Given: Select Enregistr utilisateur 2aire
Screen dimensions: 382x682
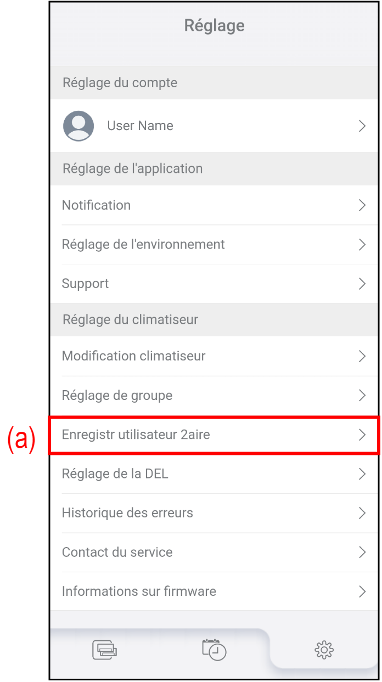Looking at the screenshot, I should point(136,435).
